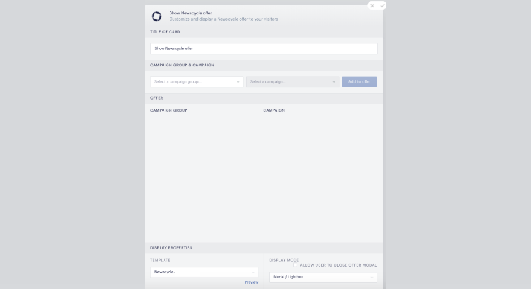
Task: Click the Add to offer button
Action: tap(359, 81)
